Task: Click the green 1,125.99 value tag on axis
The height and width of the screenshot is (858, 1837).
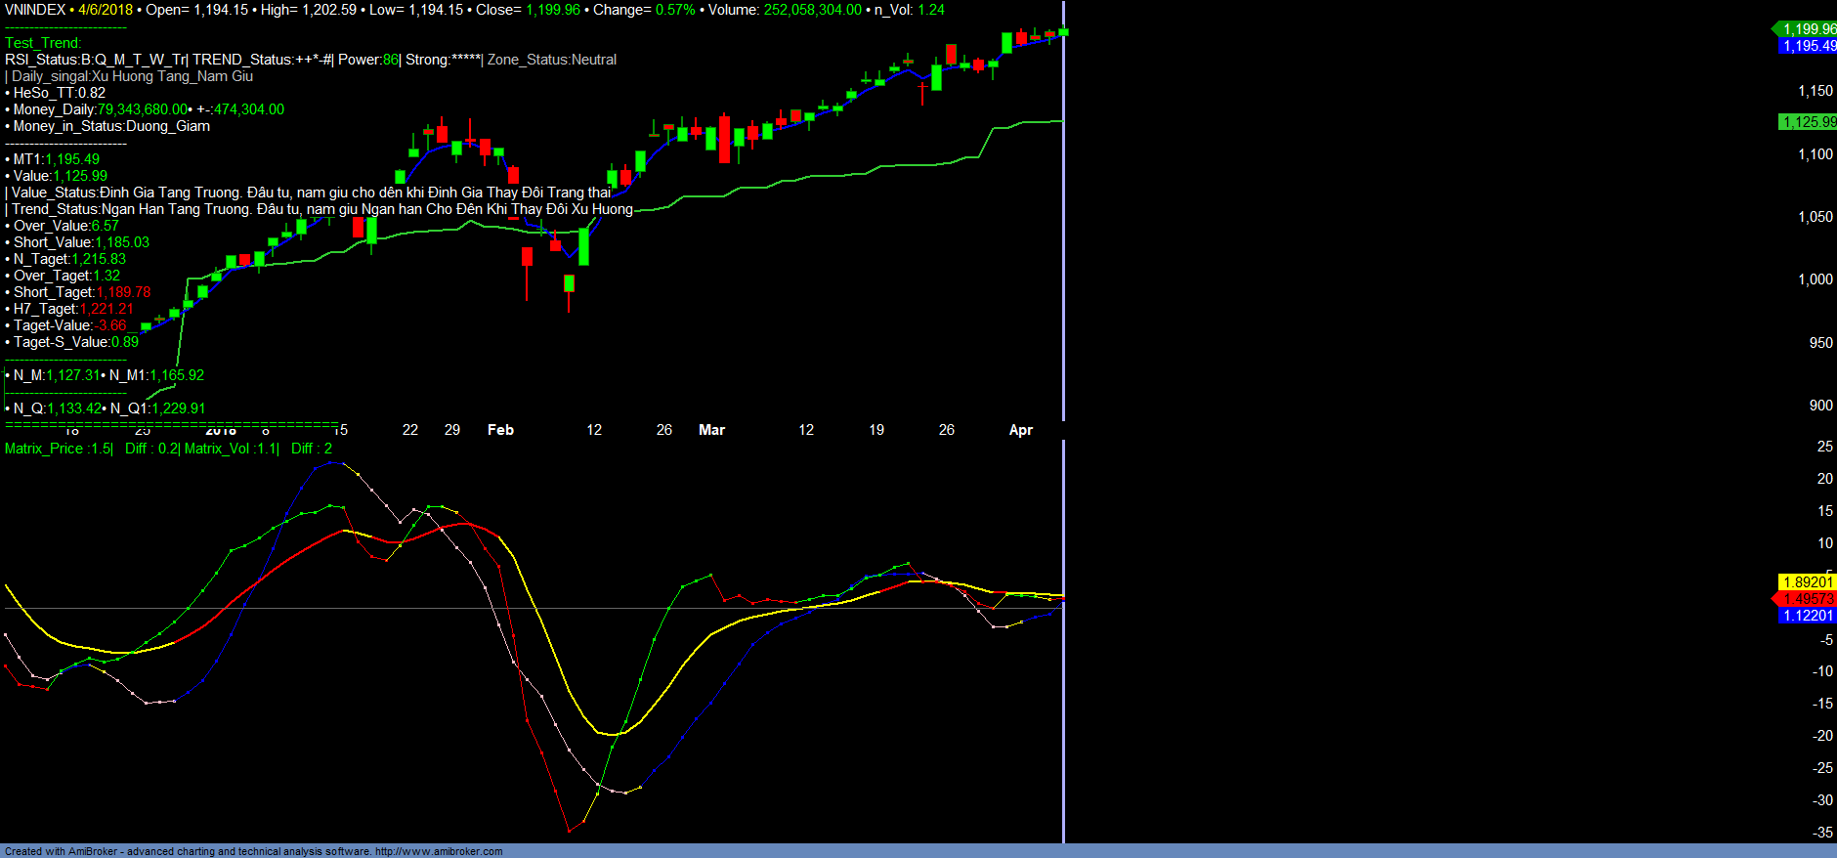Action: coord(1808,122)
